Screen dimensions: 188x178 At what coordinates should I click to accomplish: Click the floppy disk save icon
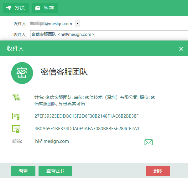tap(38, 8)
